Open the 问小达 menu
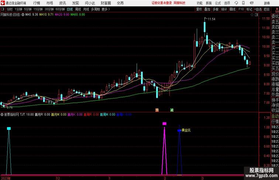 point(90,3)
